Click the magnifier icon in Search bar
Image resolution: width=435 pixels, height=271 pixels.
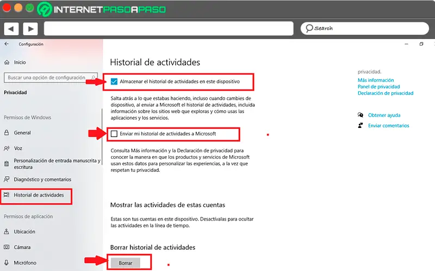click(x=309, y=28)
